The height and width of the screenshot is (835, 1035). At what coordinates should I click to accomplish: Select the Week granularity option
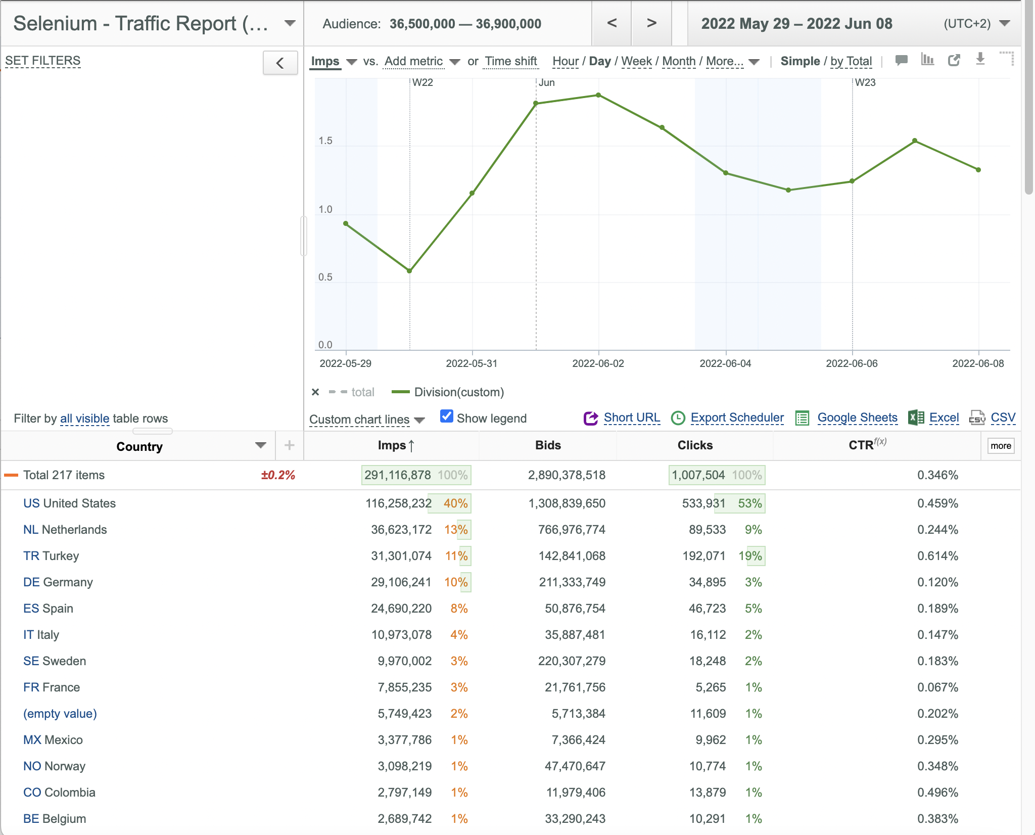(636, 61)
